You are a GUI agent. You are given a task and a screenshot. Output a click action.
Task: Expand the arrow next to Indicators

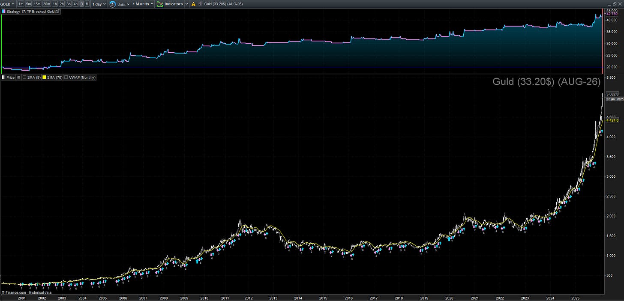point(187,4)
